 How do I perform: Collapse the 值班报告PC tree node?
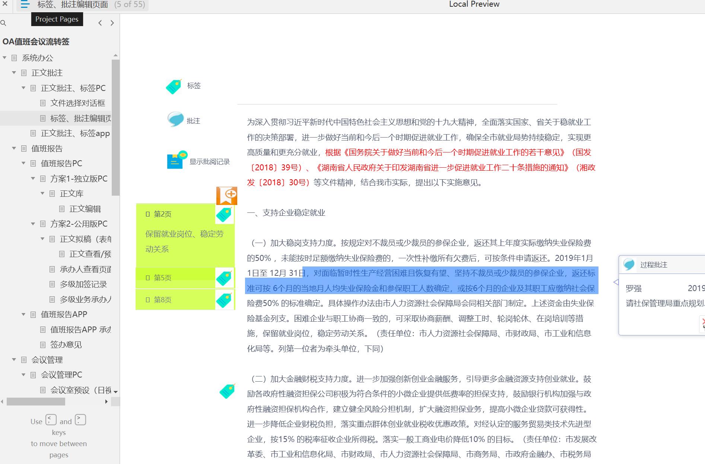[23, 163]
